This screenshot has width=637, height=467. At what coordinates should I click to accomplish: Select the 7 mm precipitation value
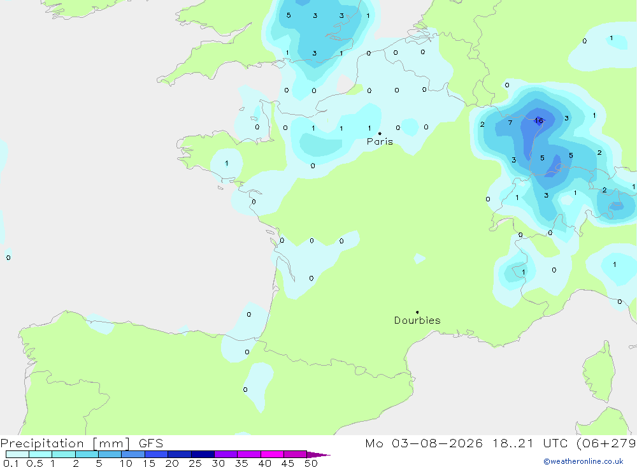(510, 122)
